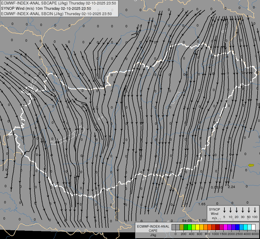
Task: Click the olive swatch left of 200
Action: [182, 227]
